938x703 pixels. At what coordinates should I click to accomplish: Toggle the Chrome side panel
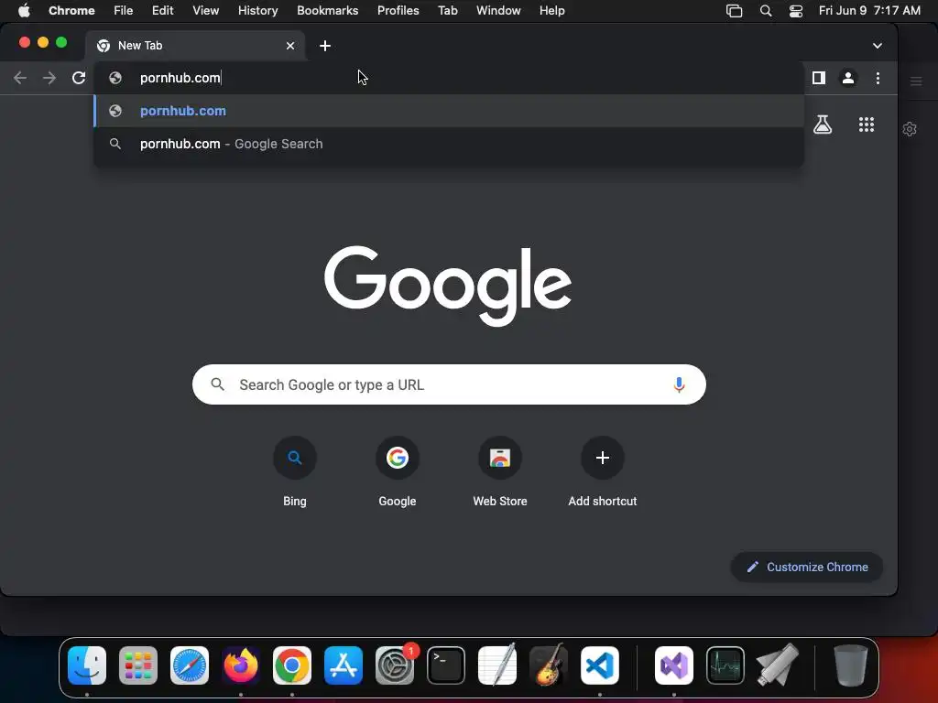point(818,78)
